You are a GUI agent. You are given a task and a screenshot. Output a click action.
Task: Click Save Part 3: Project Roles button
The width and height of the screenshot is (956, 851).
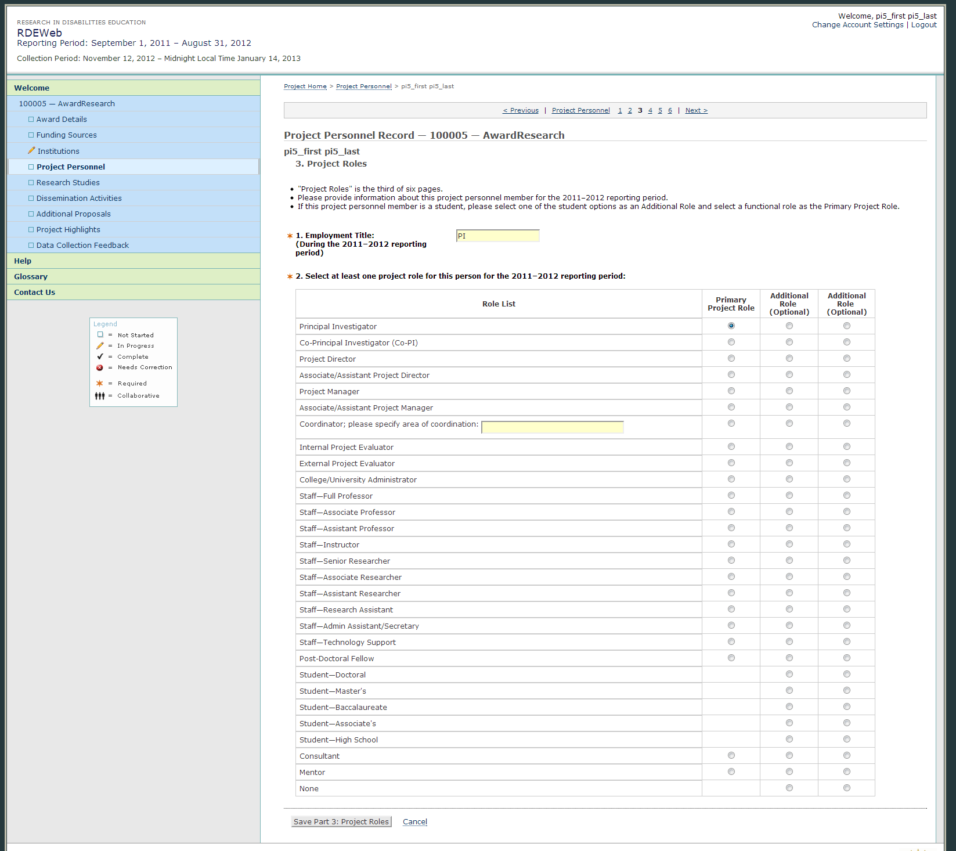[341, 822]
